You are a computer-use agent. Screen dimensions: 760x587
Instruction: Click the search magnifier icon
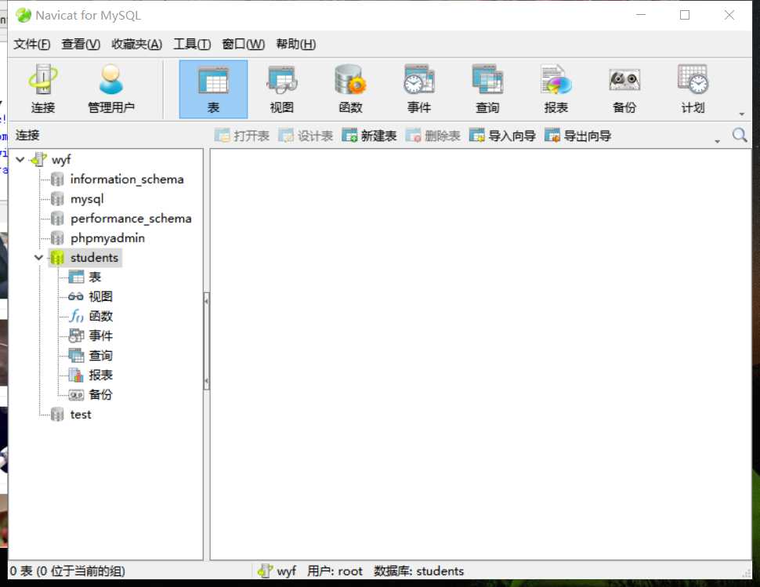pyautogui.click(x=739, y=136)
